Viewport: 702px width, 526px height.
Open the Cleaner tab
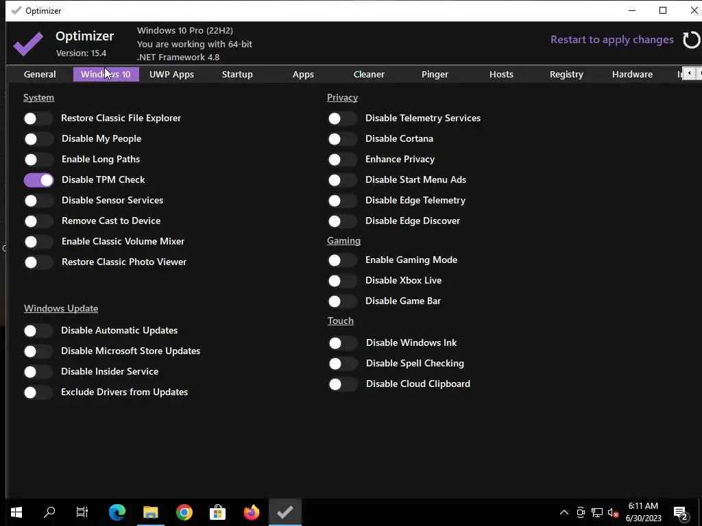click(369, 74)
